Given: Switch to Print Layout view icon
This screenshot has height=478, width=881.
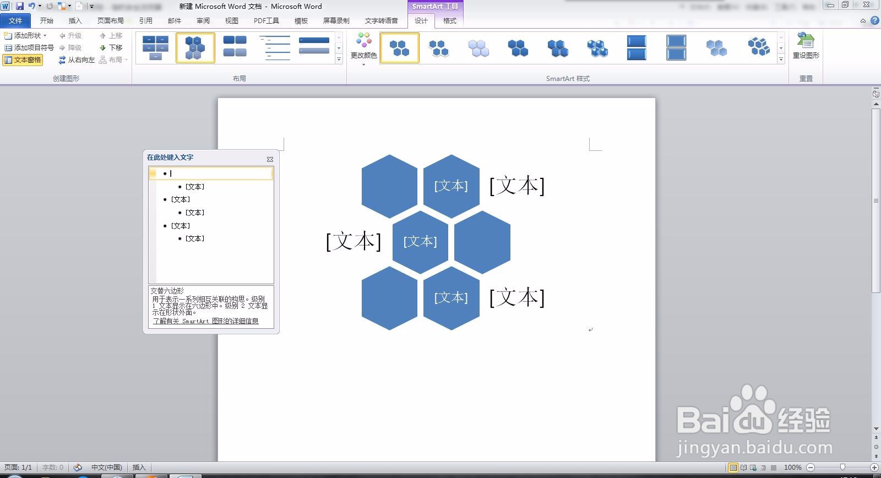Looking at the screenshot, I should (x=733, y=468).
